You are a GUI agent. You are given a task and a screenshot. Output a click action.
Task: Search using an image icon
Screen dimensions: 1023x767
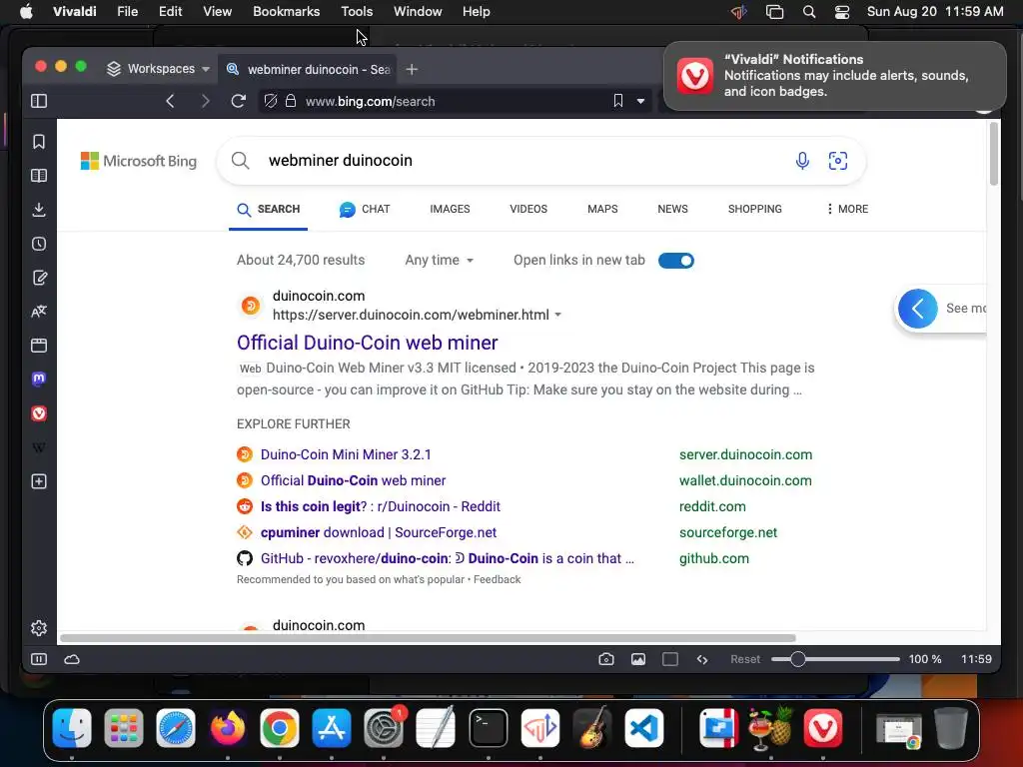pos(838,161)
